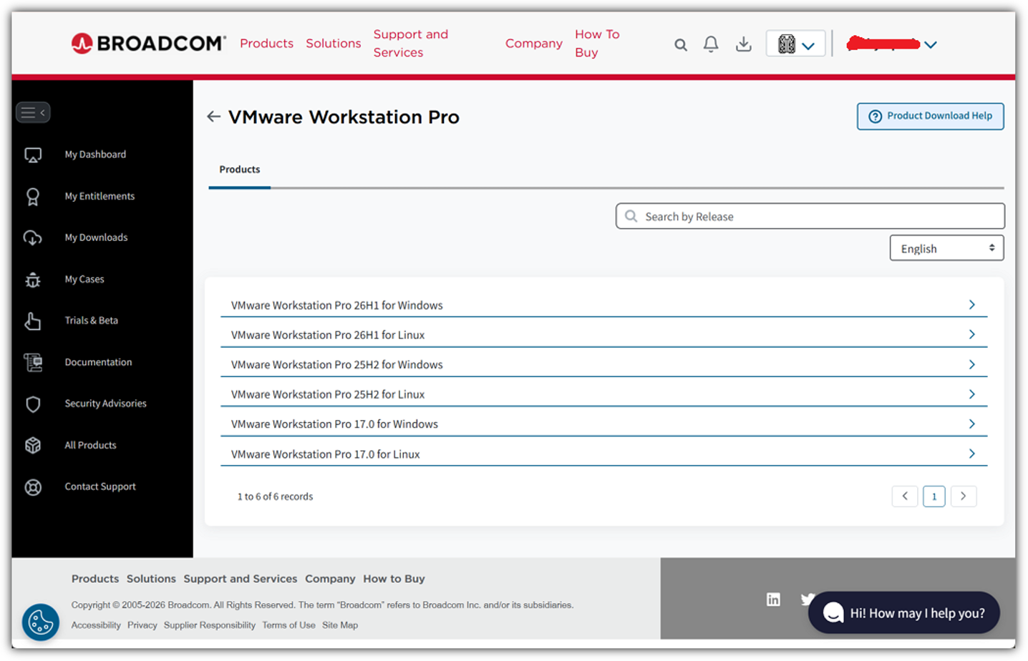
Task: Click Product Download Help button
Action: (930, 116)
